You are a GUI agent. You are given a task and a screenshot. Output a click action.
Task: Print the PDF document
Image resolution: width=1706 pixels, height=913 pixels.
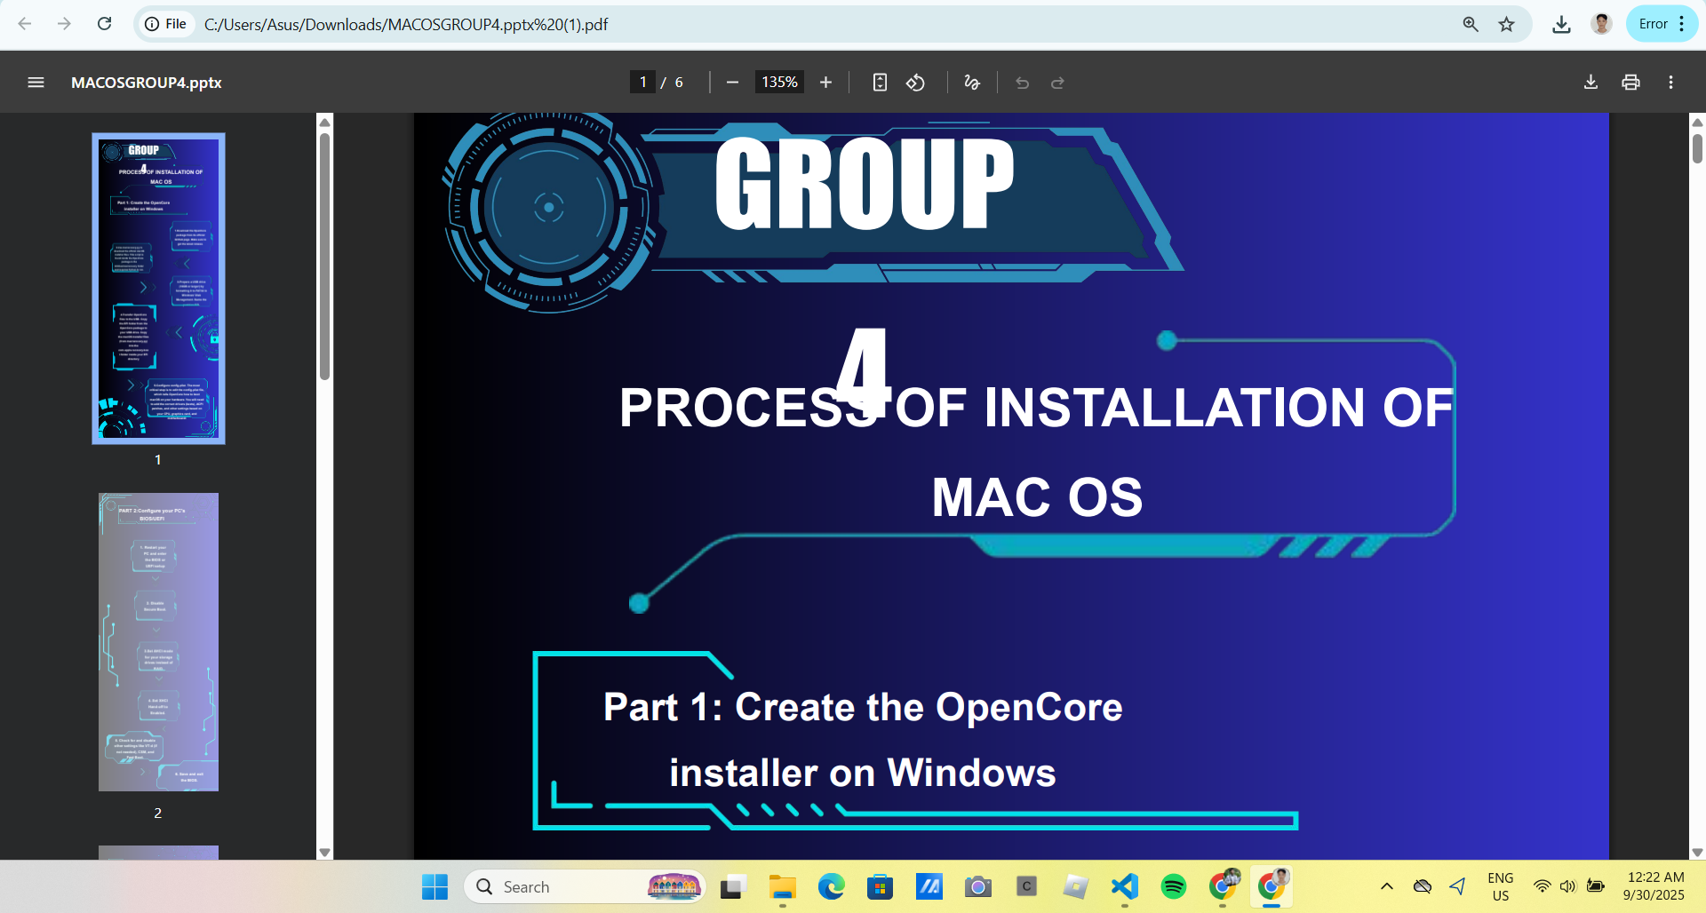1630,83
